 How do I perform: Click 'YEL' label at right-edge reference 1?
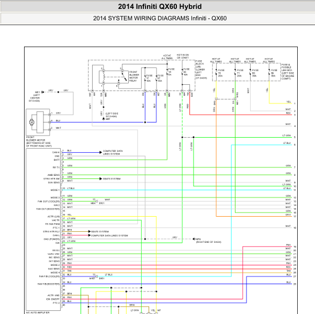288,102
